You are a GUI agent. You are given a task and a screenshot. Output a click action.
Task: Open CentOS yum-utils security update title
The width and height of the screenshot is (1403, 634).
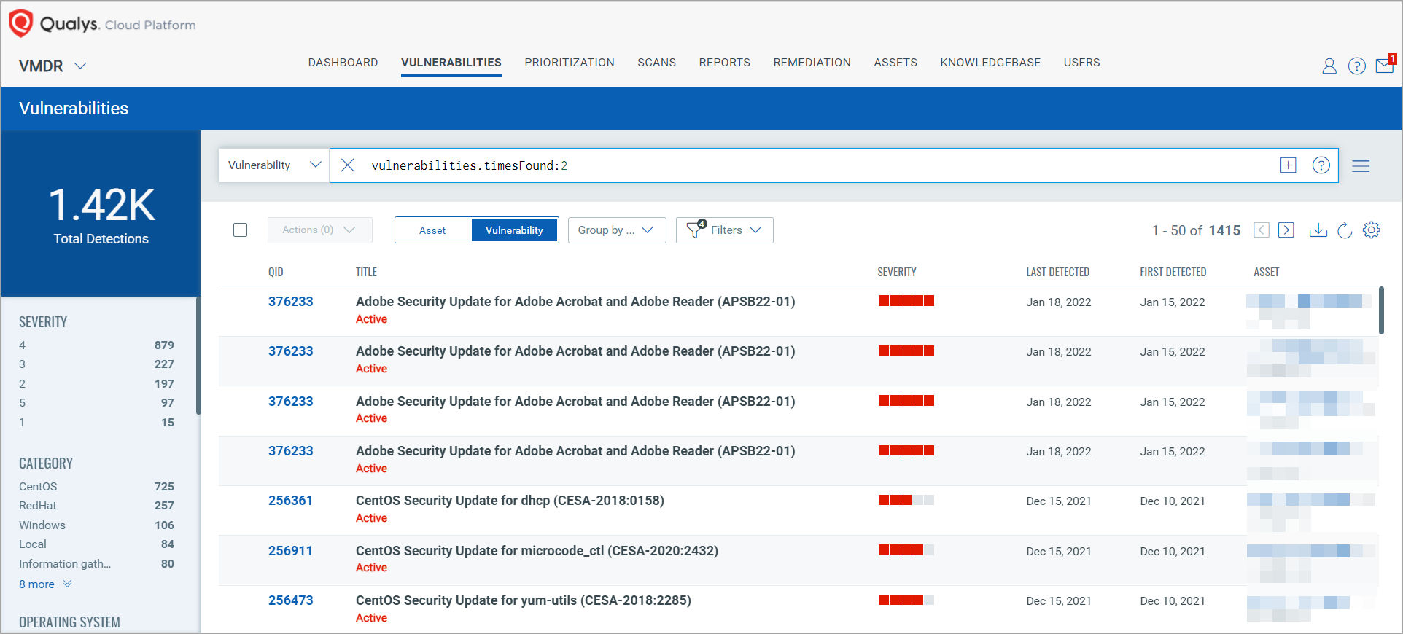pyautogui.click(x=523, y=600)
